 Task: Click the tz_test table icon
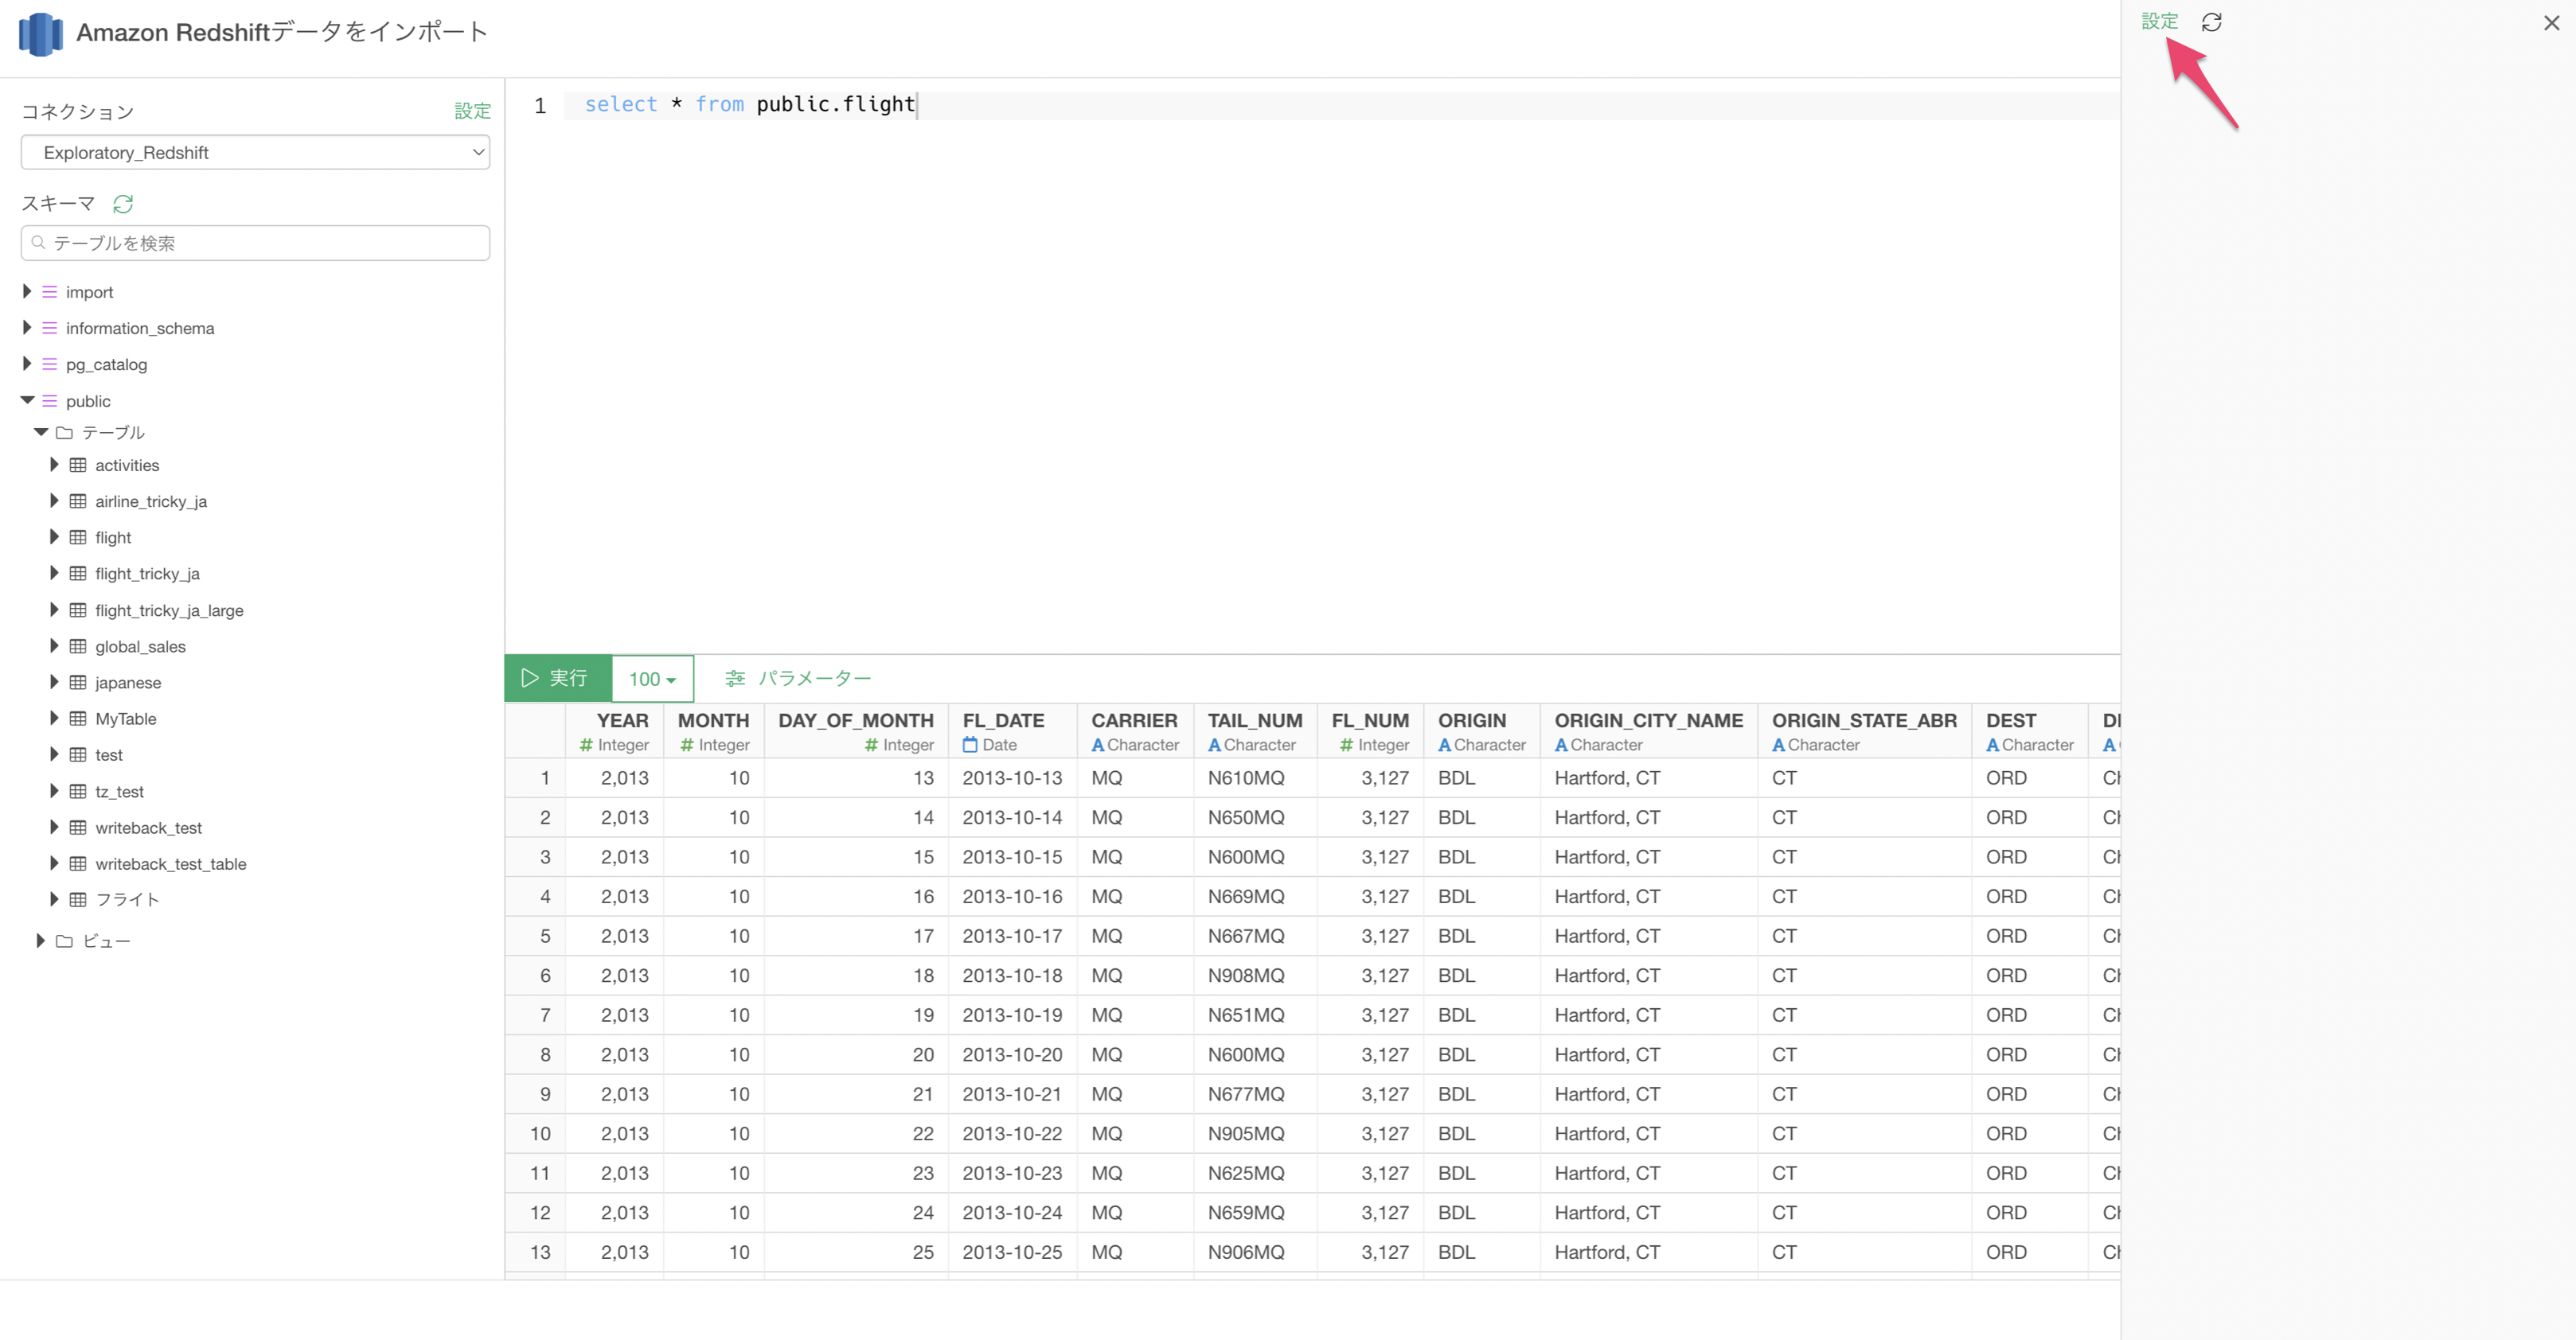(x=78, y=792)
